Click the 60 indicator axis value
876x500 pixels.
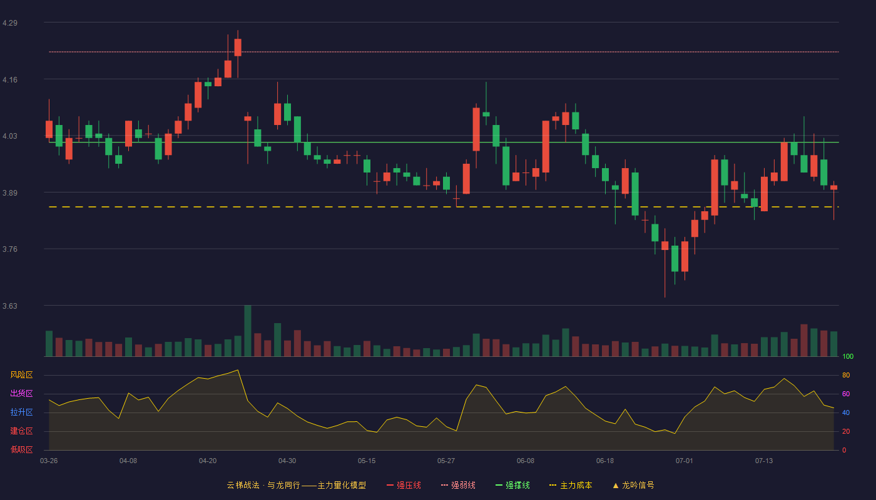846,394
